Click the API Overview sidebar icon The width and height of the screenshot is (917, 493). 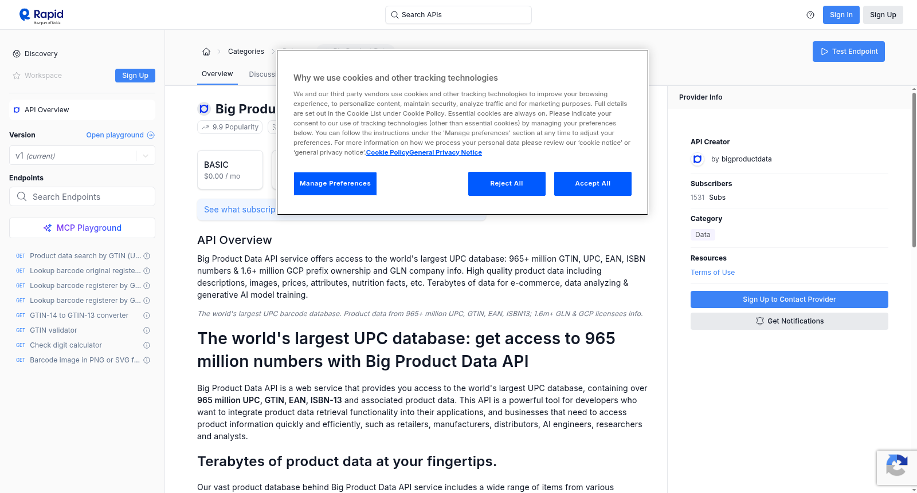click(17, 110)
